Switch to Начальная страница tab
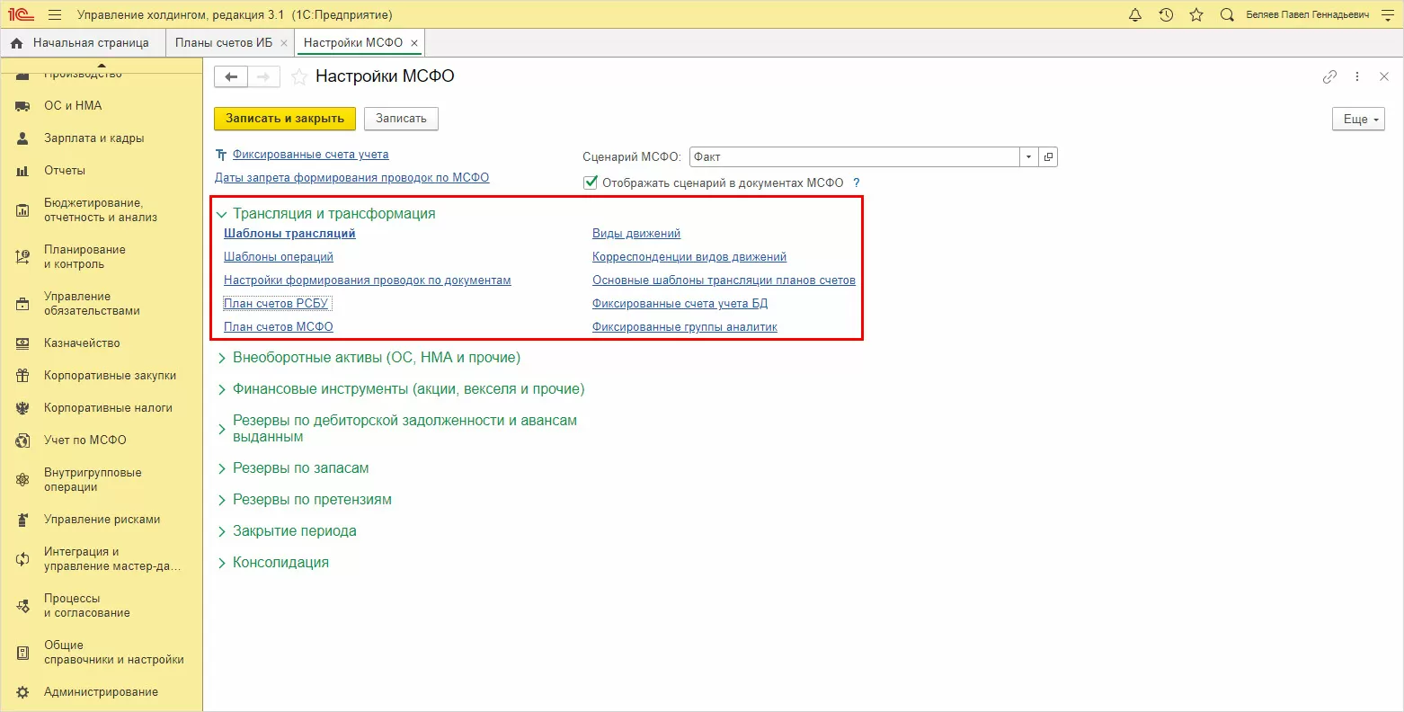The height and width of the screenshot is (712, 1404). [83, 43]
